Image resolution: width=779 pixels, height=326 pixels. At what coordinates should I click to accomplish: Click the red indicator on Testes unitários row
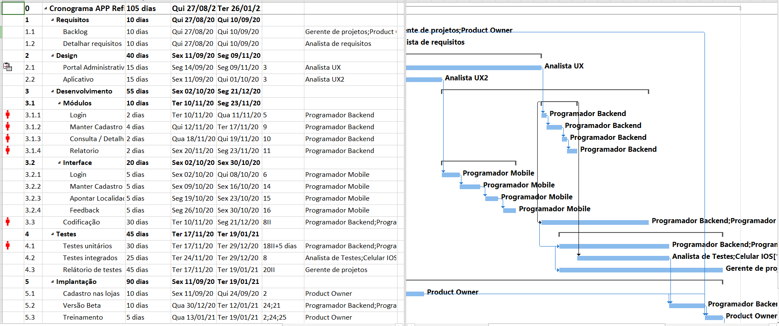click(8, 245)
